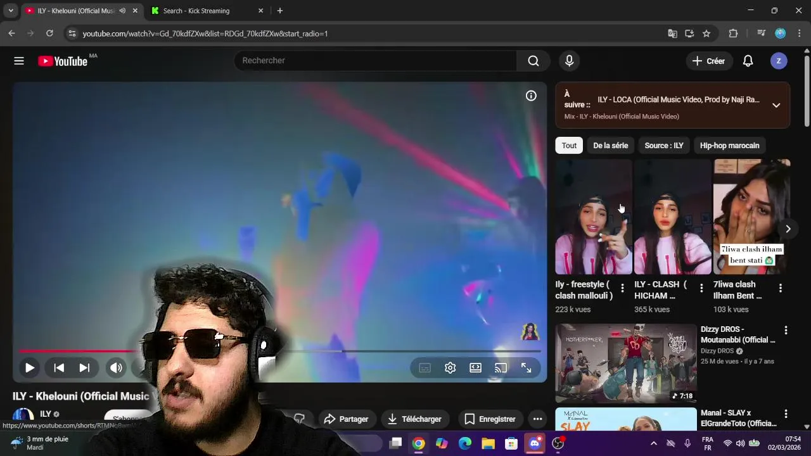Image resolution: width=811 pixels, height=456 pixels.
Task: Show next shorts with the right arrow
Action: [788, 229]
